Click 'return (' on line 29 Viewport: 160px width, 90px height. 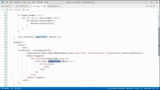(x=22, y=45)
